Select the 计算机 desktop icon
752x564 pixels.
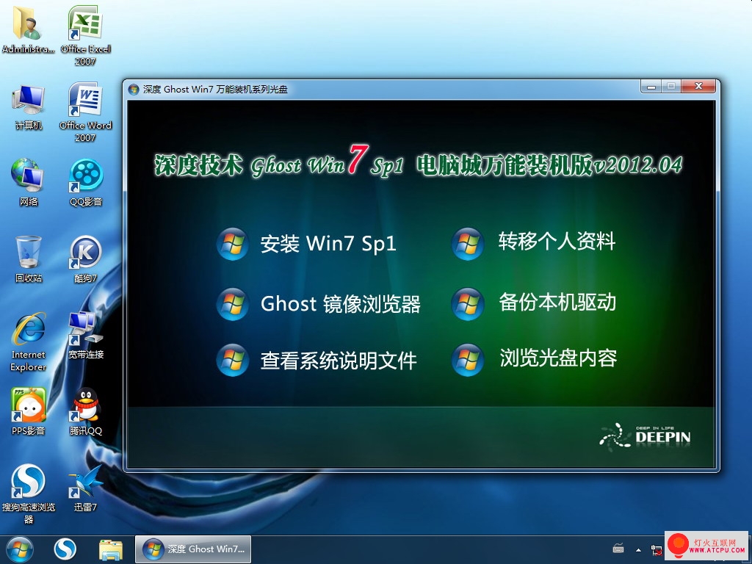(29, 107)
